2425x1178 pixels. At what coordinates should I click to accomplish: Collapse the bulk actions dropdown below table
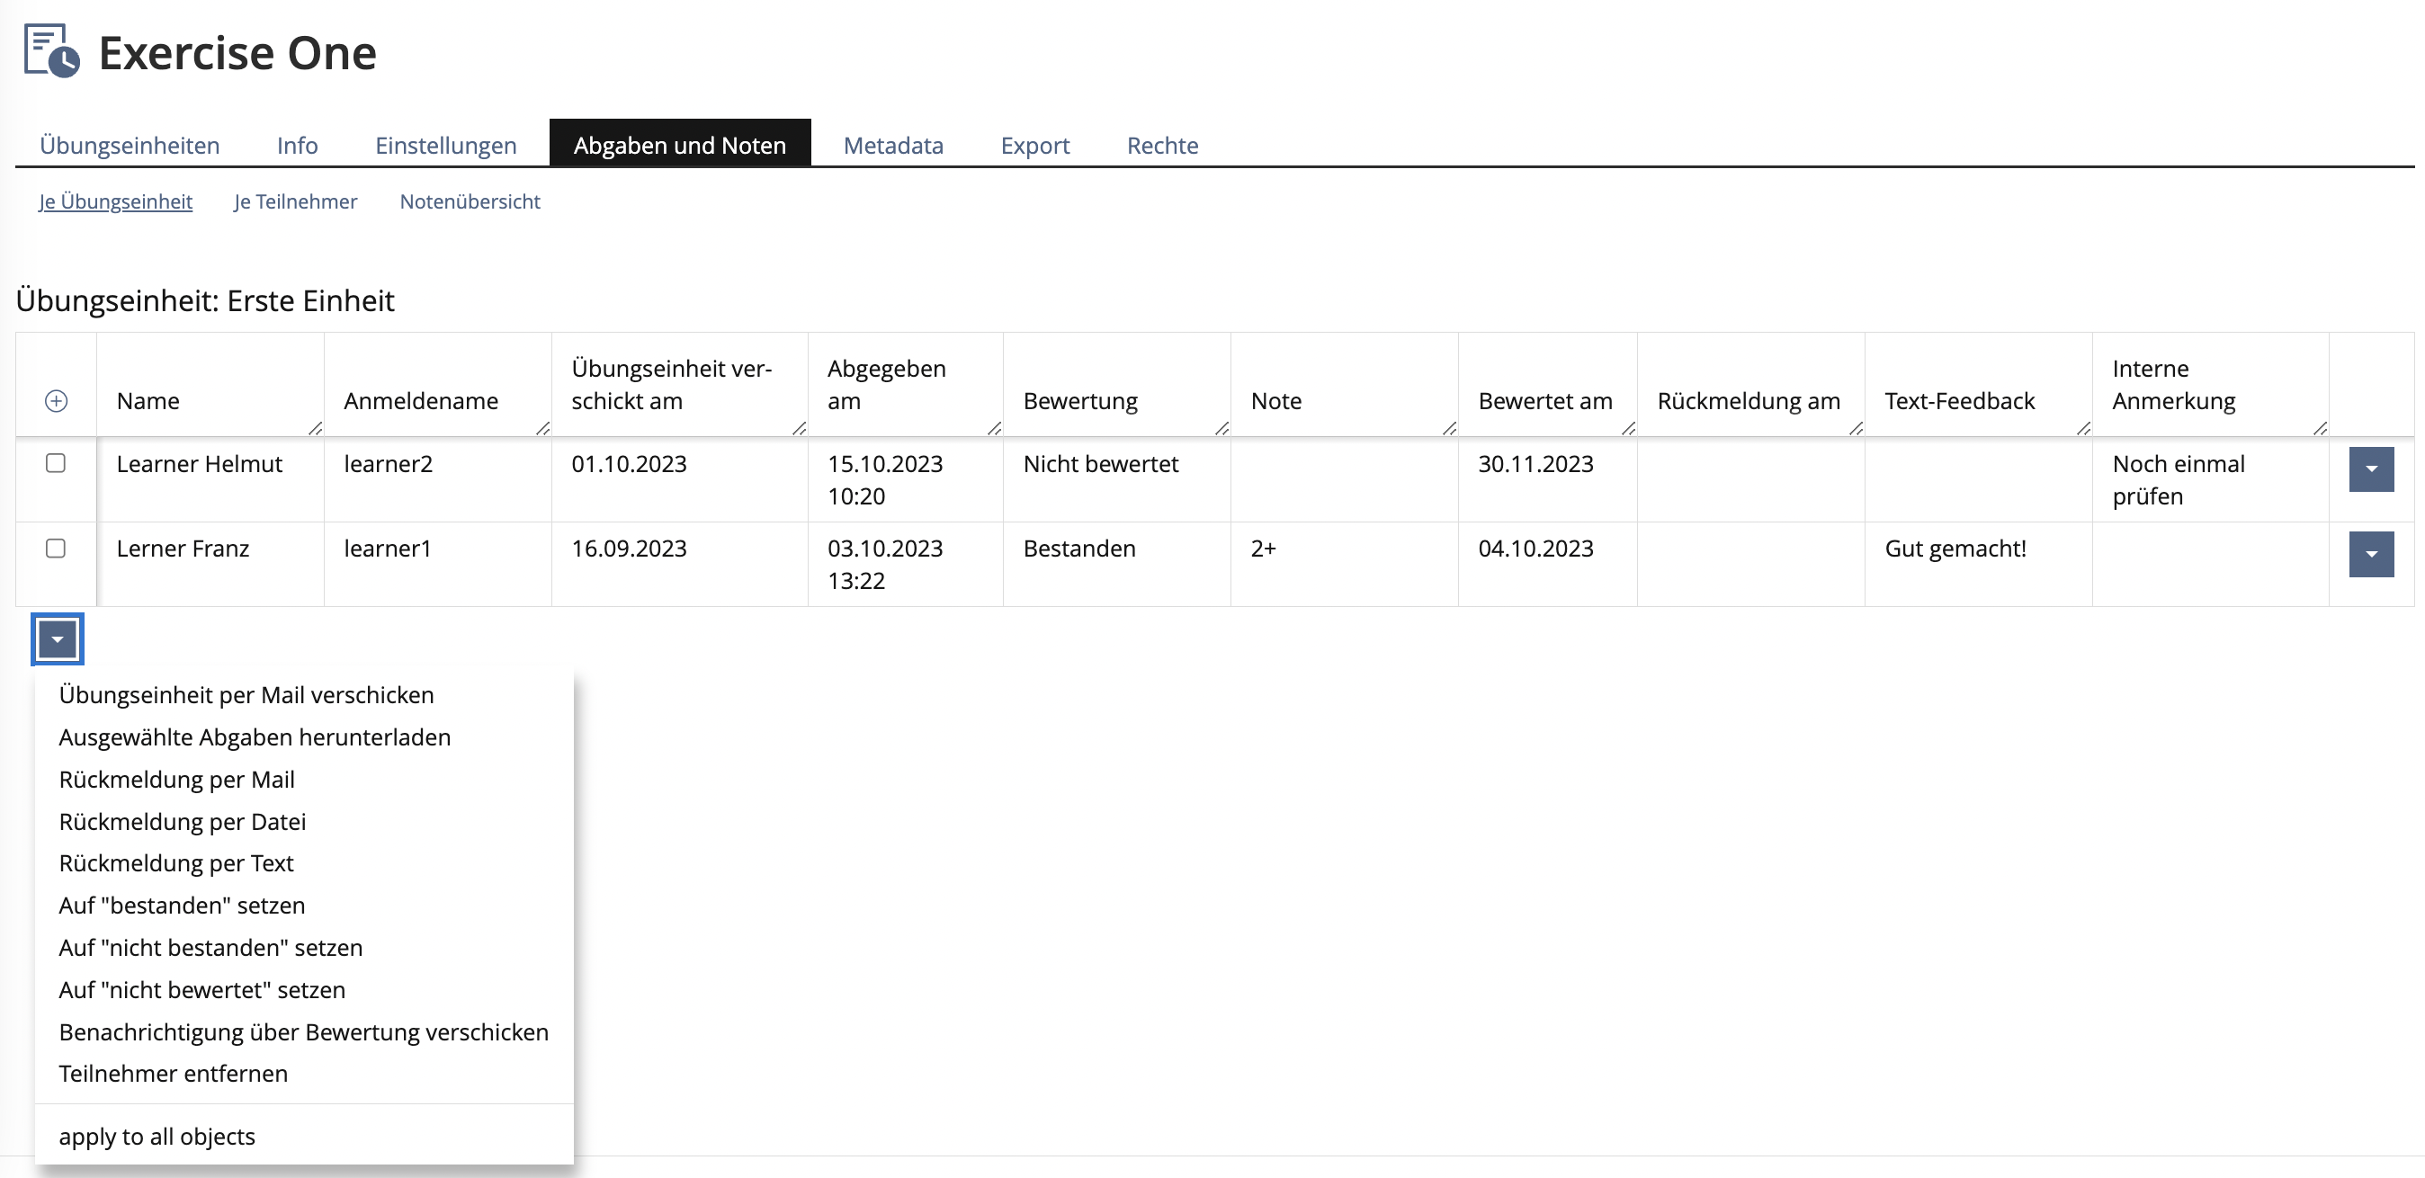pyautogui.click(x=58, y=640)
